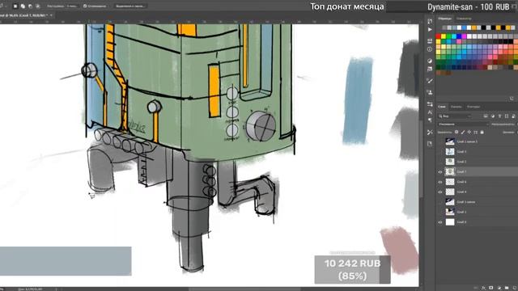Hide the Слой 6 layer

coord(440,182)
